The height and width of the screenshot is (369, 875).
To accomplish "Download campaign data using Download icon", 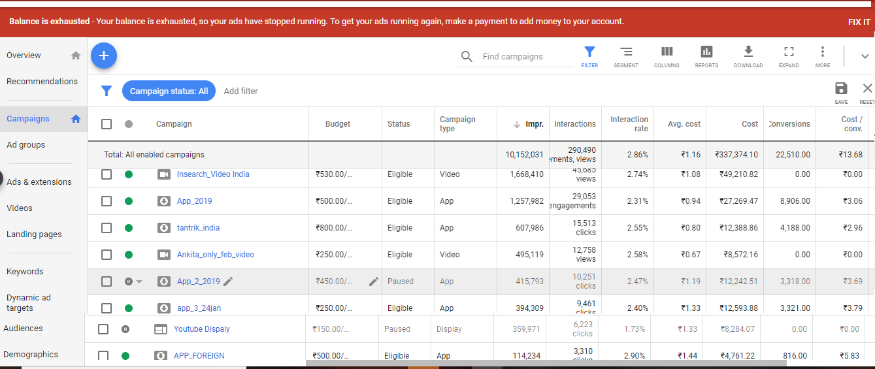I will tap(748, 56).
